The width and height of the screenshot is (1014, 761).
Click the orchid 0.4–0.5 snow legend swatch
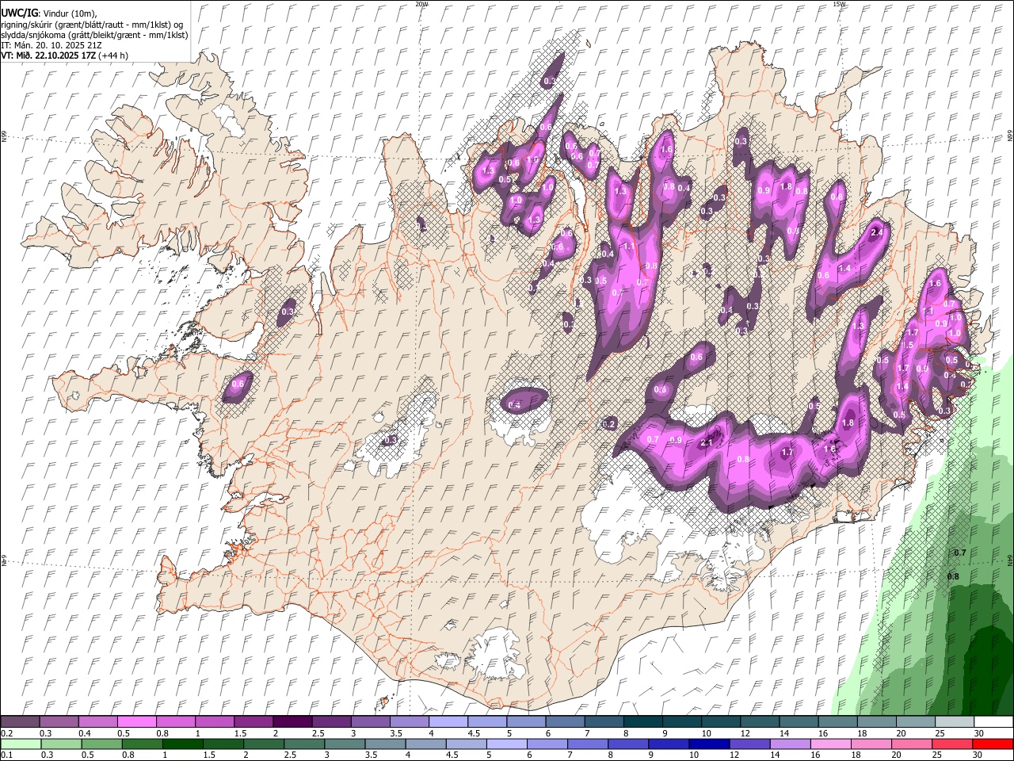point(97,721)
